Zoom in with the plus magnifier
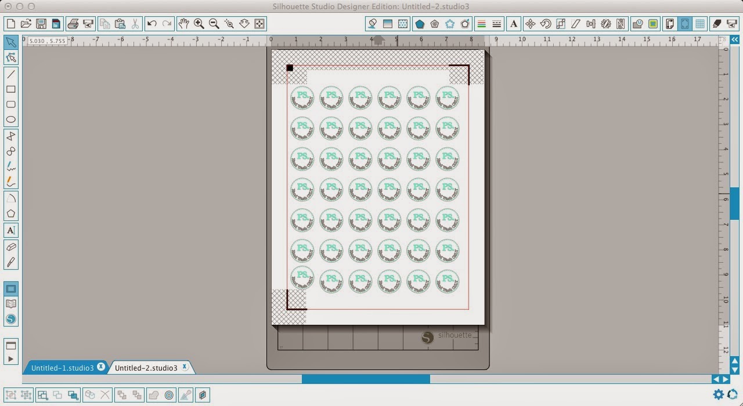 199,24
